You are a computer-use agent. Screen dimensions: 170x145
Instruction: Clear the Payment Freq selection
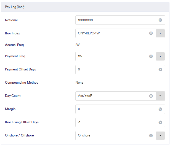coord(151,56)
